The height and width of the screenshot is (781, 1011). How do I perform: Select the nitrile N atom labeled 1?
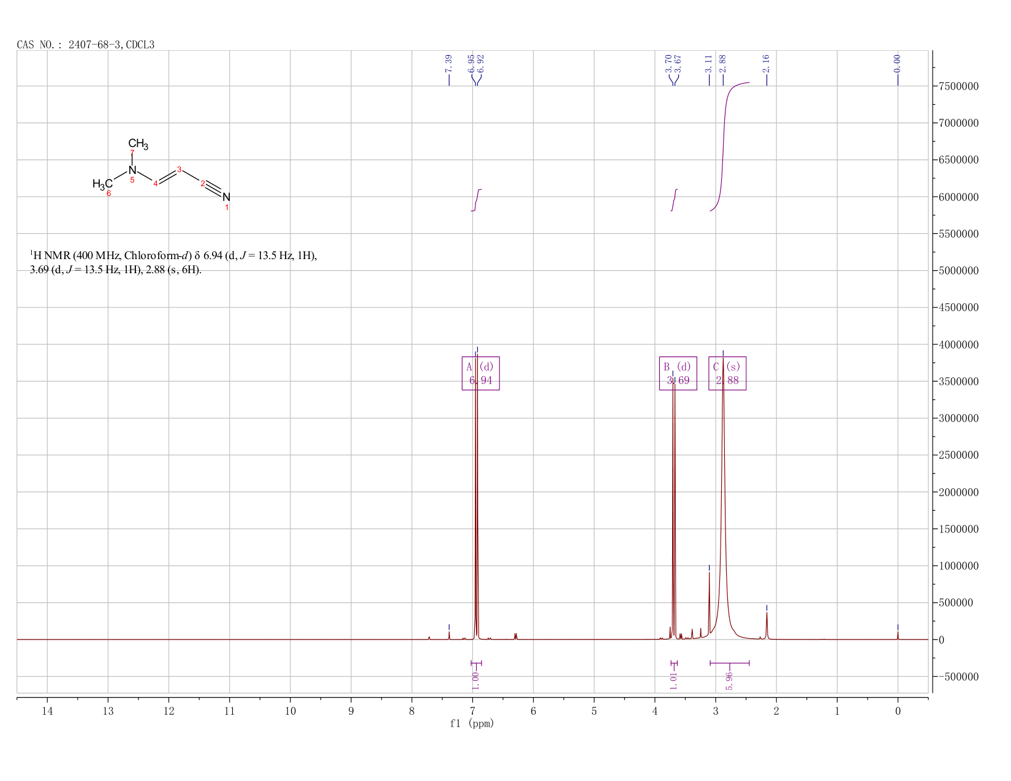click(x=226, y=197)
